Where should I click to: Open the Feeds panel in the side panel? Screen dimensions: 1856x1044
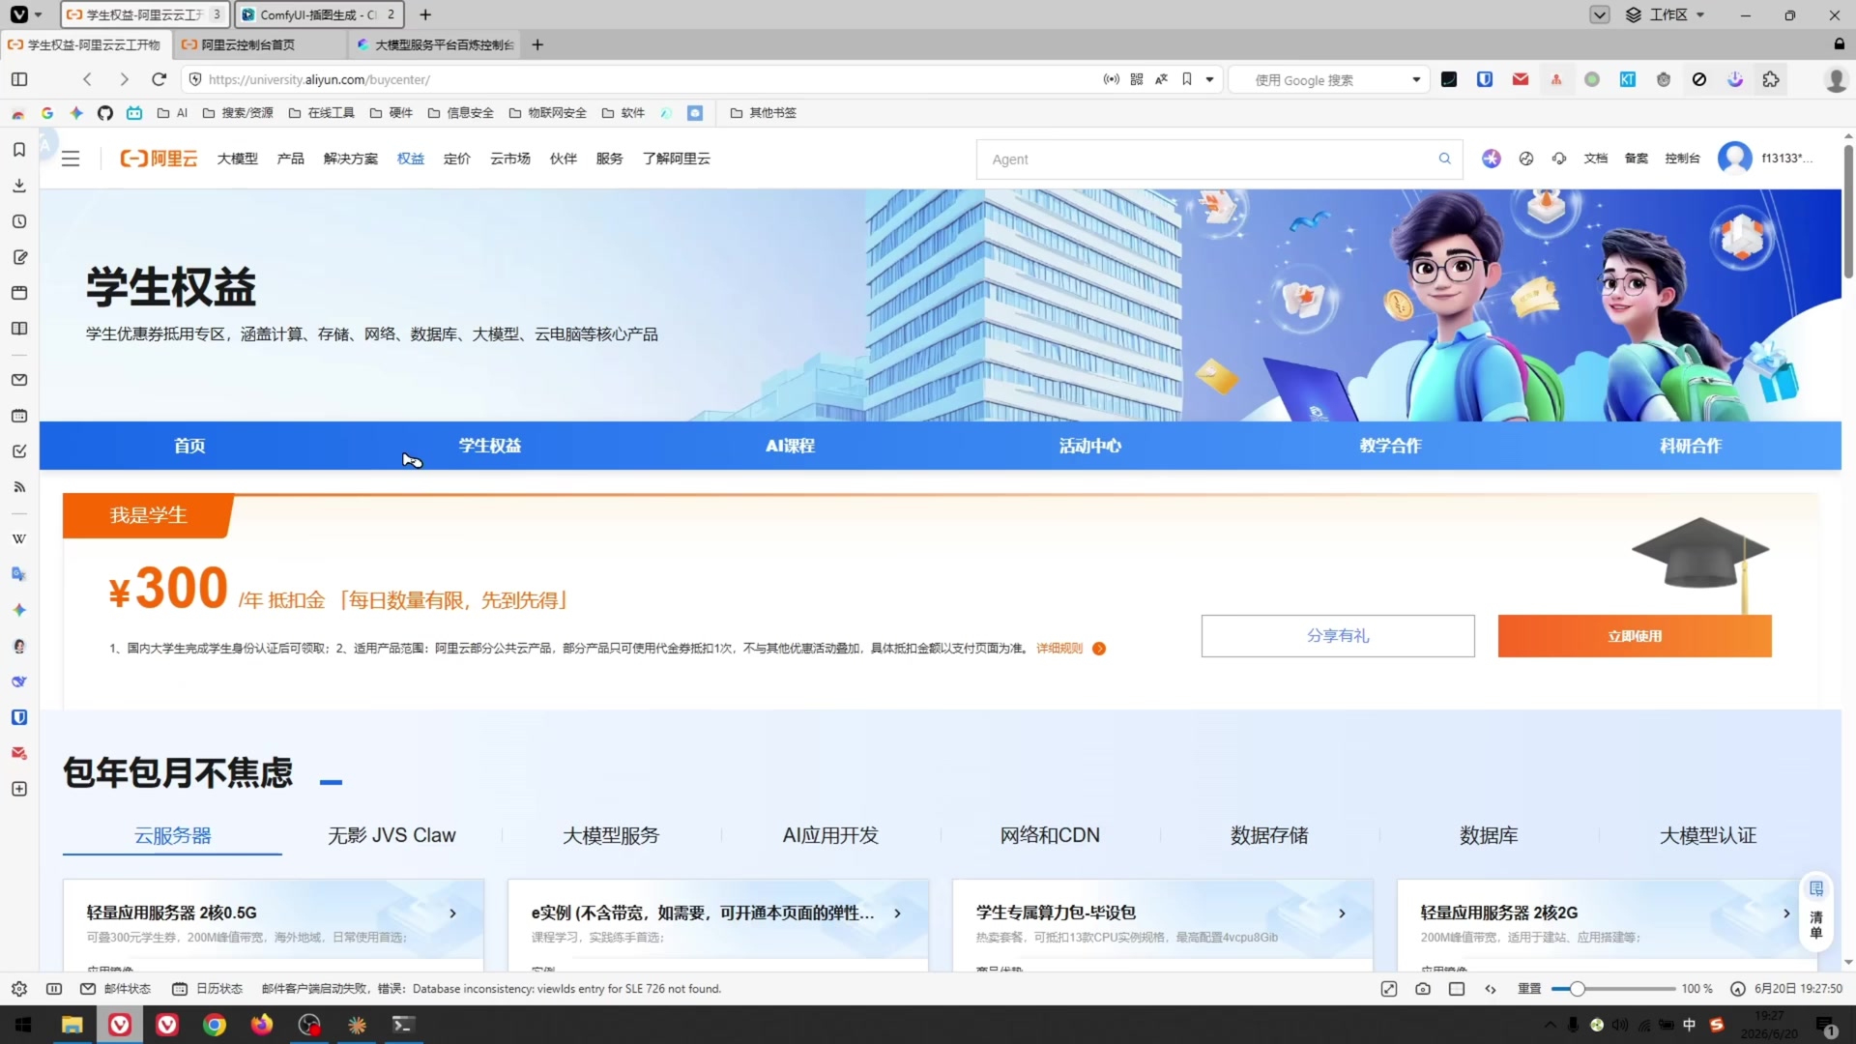click(18, 487)
